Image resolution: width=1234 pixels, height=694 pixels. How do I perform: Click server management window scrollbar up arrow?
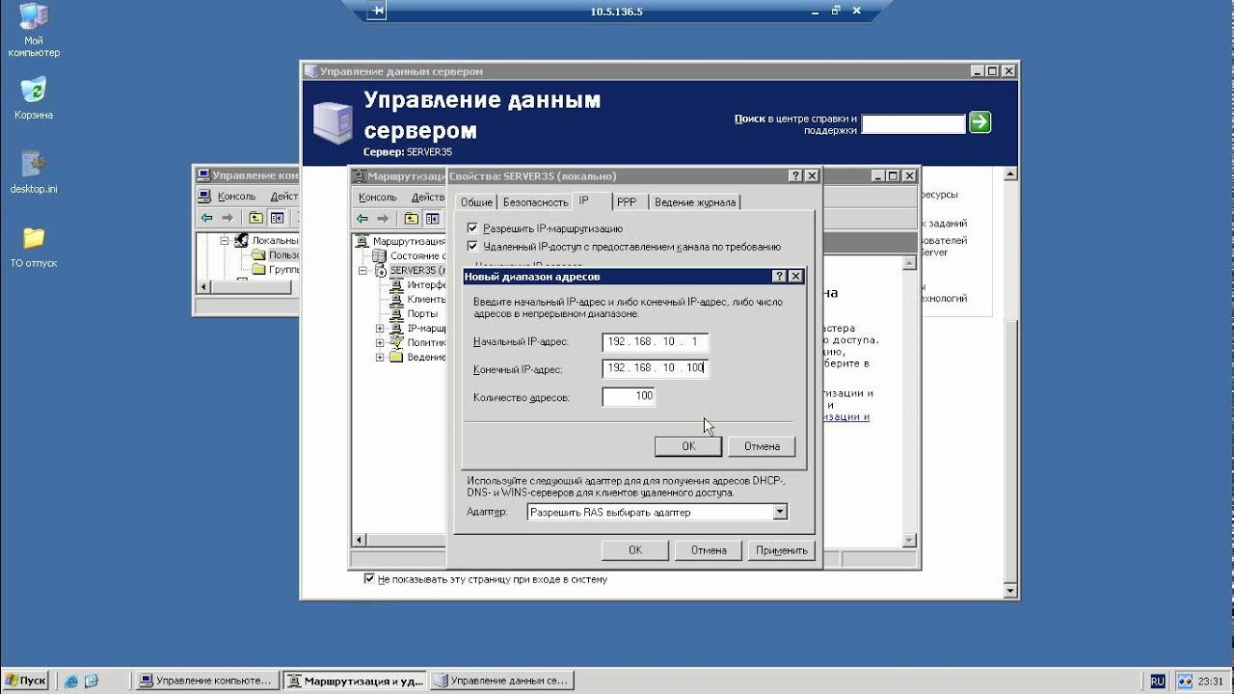click(x=1010, y=174)
